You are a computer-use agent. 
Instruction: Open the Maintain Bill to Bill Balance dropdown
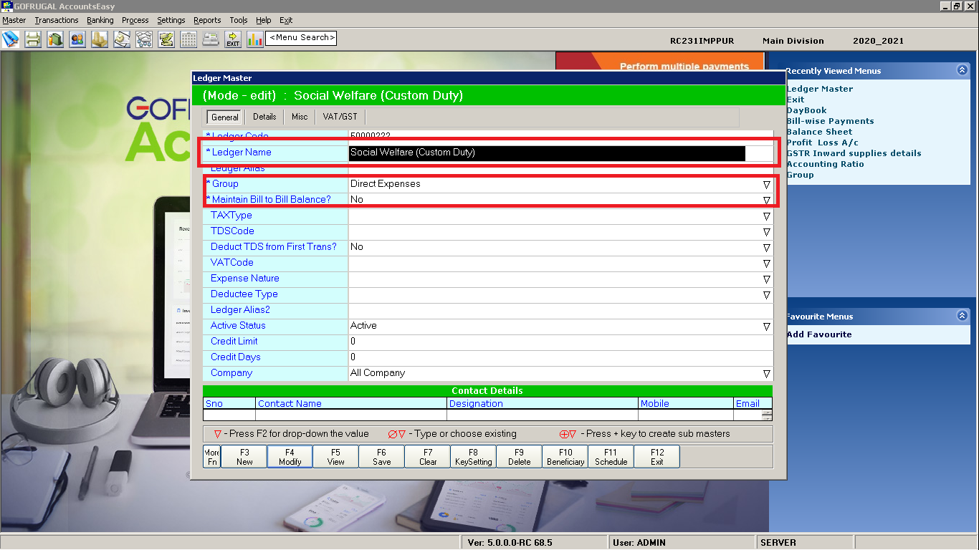pyautogui.click(x=766, y=200)
